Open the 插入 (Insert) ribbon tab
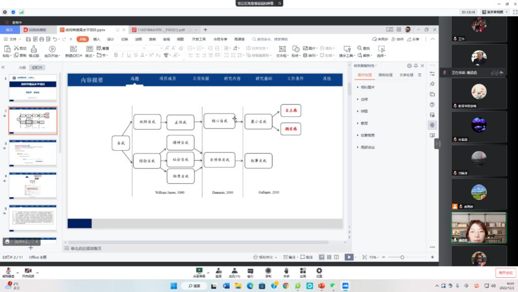This screenshot has height=292, width=518. pos(96,39)
